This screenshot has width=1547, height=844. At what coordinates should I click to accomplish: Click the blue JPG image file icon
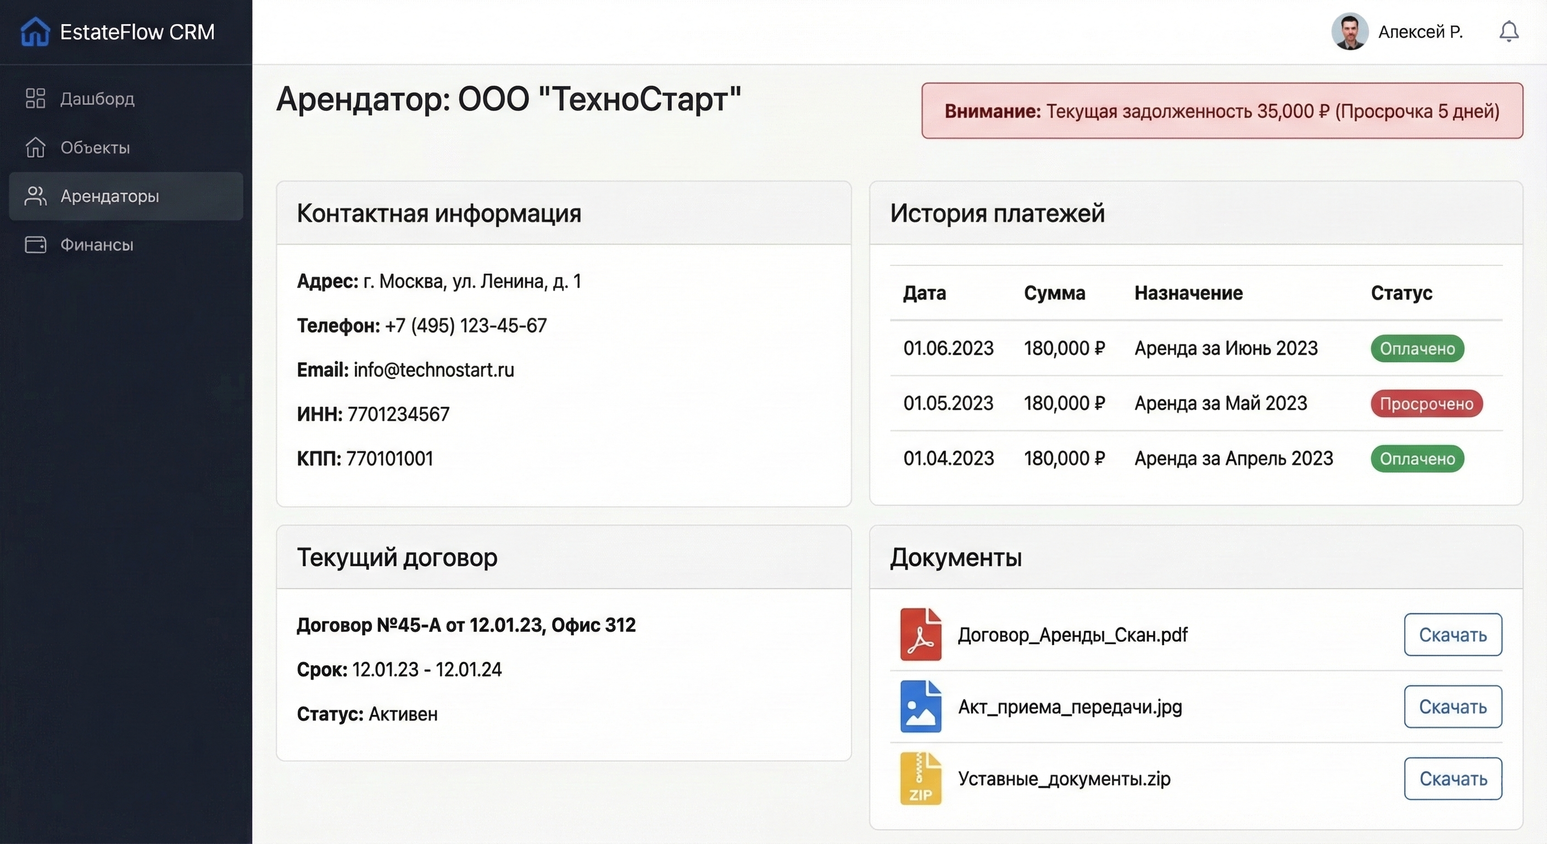[920, 707]
